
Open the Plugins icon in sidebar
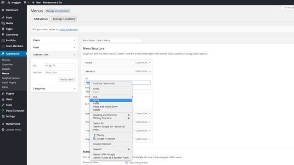click(x=3, y=93)
